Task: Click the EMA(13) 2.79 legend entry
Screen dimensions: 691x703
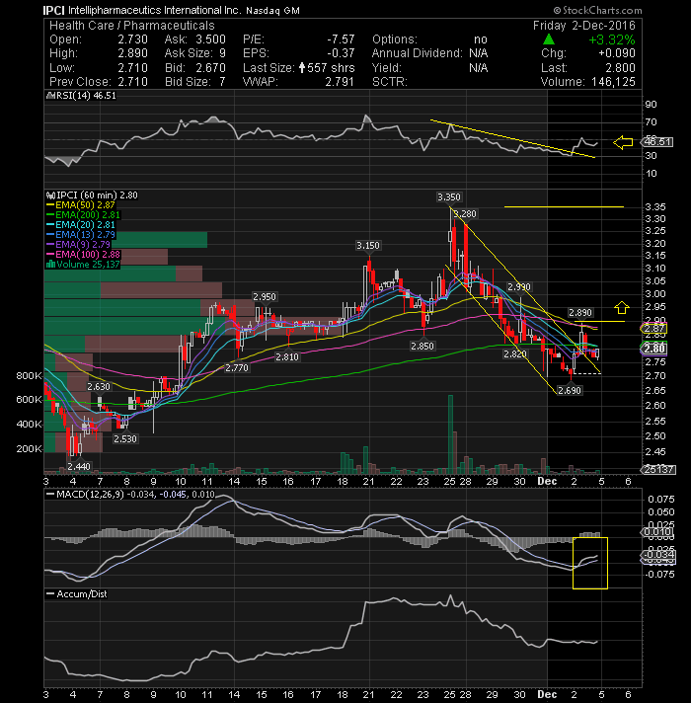Action: pos(81,235)
